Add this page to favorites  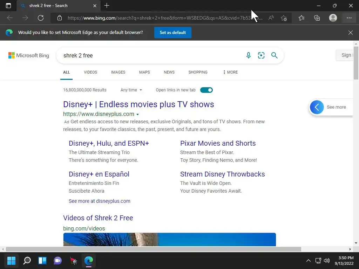284,18
